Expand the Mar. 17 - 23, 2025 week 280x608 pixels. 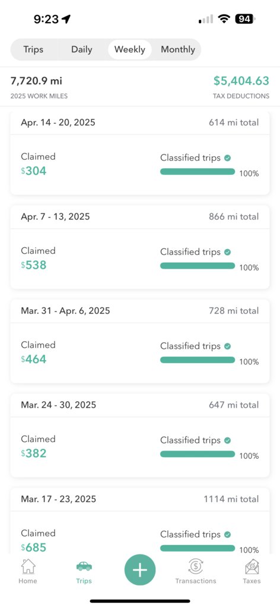[140, 521]
